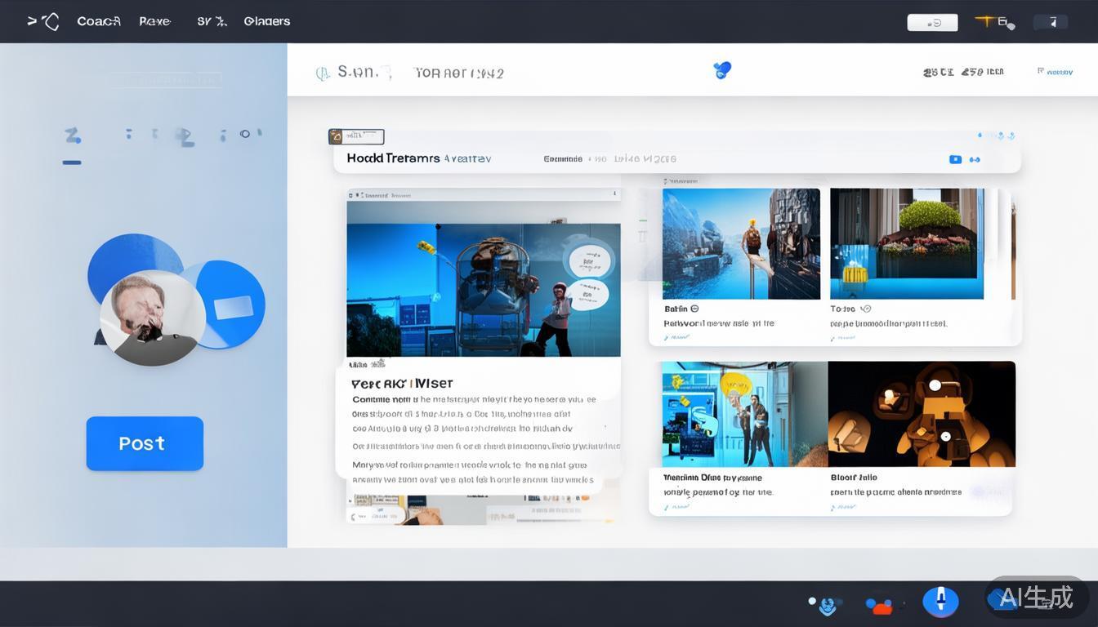Image resolution: width=1098 pixels, height=627 pixels.
Task: Click the round blue pen icon in taskbar
Action: coord(940,602)
